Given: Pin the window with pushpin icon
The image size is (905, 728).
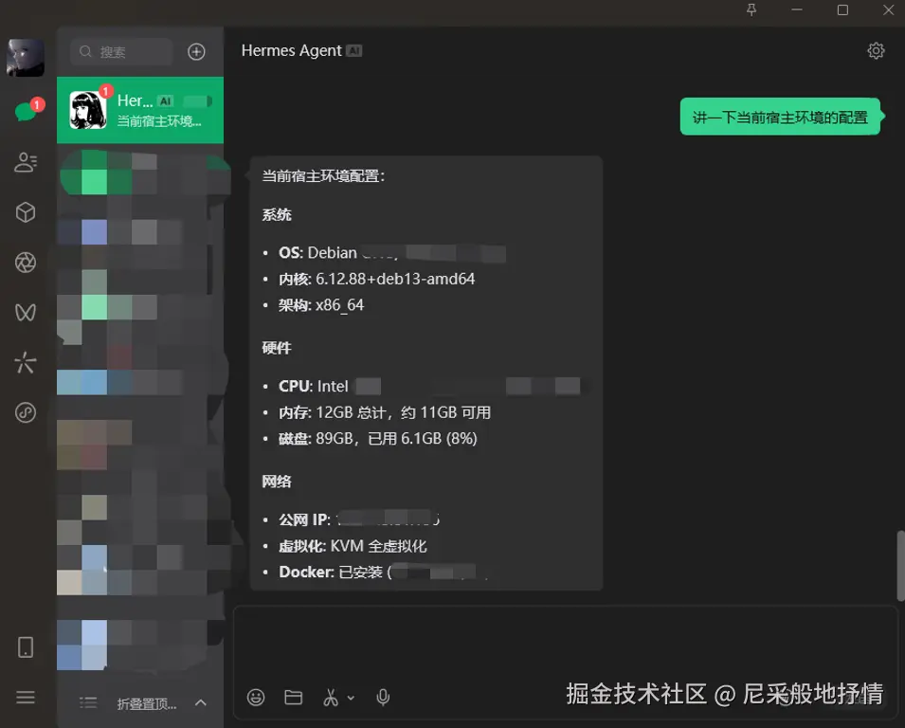Looking at the screenshot, I should coord(751,10).
